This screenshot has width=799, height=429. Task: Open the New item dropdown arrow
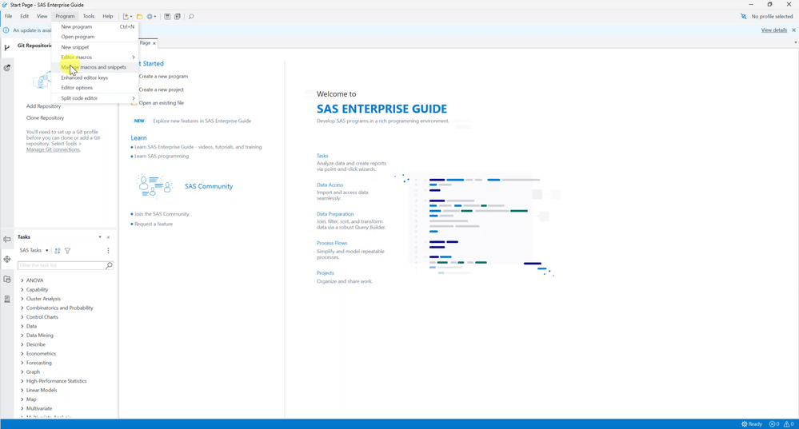[131, 16]
